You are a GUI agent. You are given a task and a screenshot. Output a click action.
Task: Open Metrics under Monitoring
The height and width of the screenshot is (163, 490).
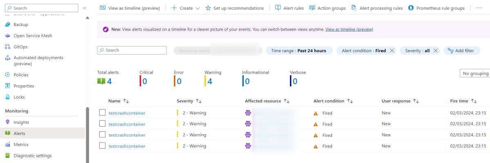click(x=21, y=144)
